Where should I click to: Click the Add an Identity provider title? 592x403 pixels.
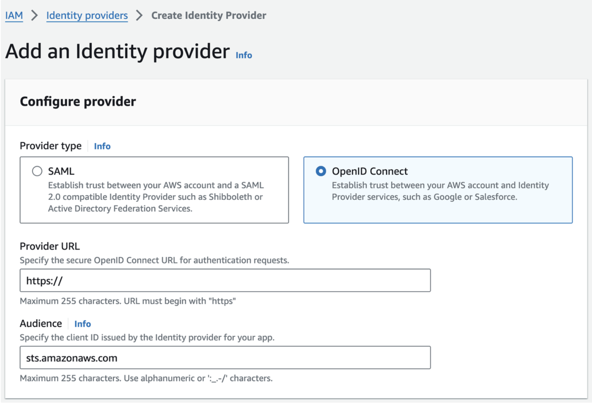(x=117, y=51)
